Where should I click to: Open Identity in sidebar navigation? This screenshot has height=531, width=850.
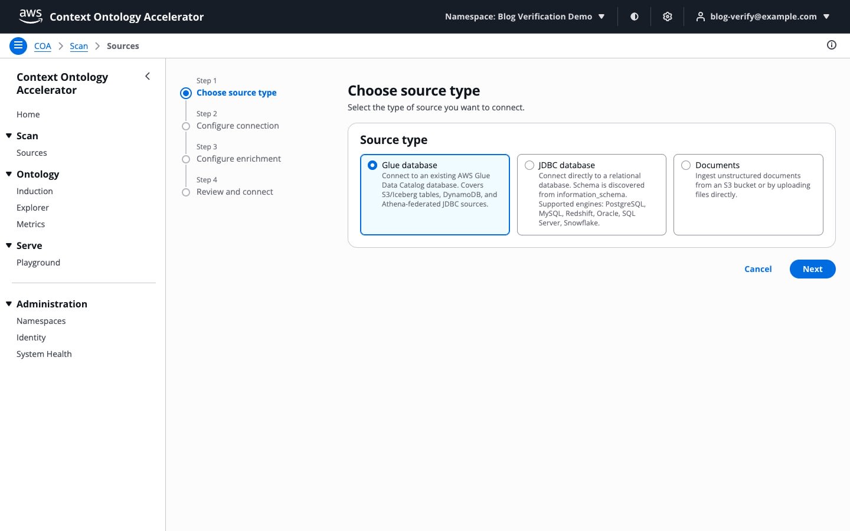pyautogui.click(x=31, y=337)
